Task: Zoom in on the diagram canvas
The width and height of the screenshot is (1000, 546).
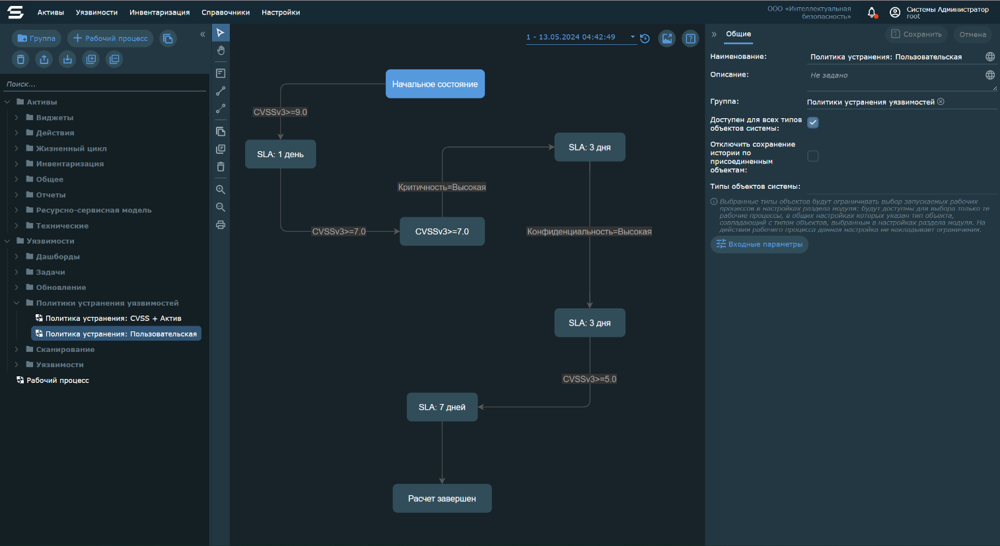Action: click(221, 189)
